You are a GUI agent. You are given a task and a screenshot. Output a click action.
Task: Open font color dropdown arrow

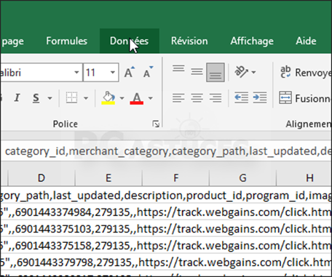tap(151, 98)
